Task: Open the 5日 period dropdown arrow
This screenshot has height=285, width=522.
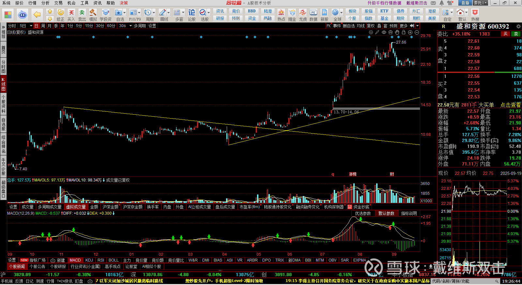Action: 31,26
